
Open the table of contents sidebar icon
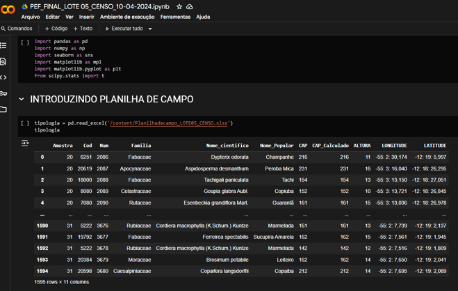click(3, 45)
